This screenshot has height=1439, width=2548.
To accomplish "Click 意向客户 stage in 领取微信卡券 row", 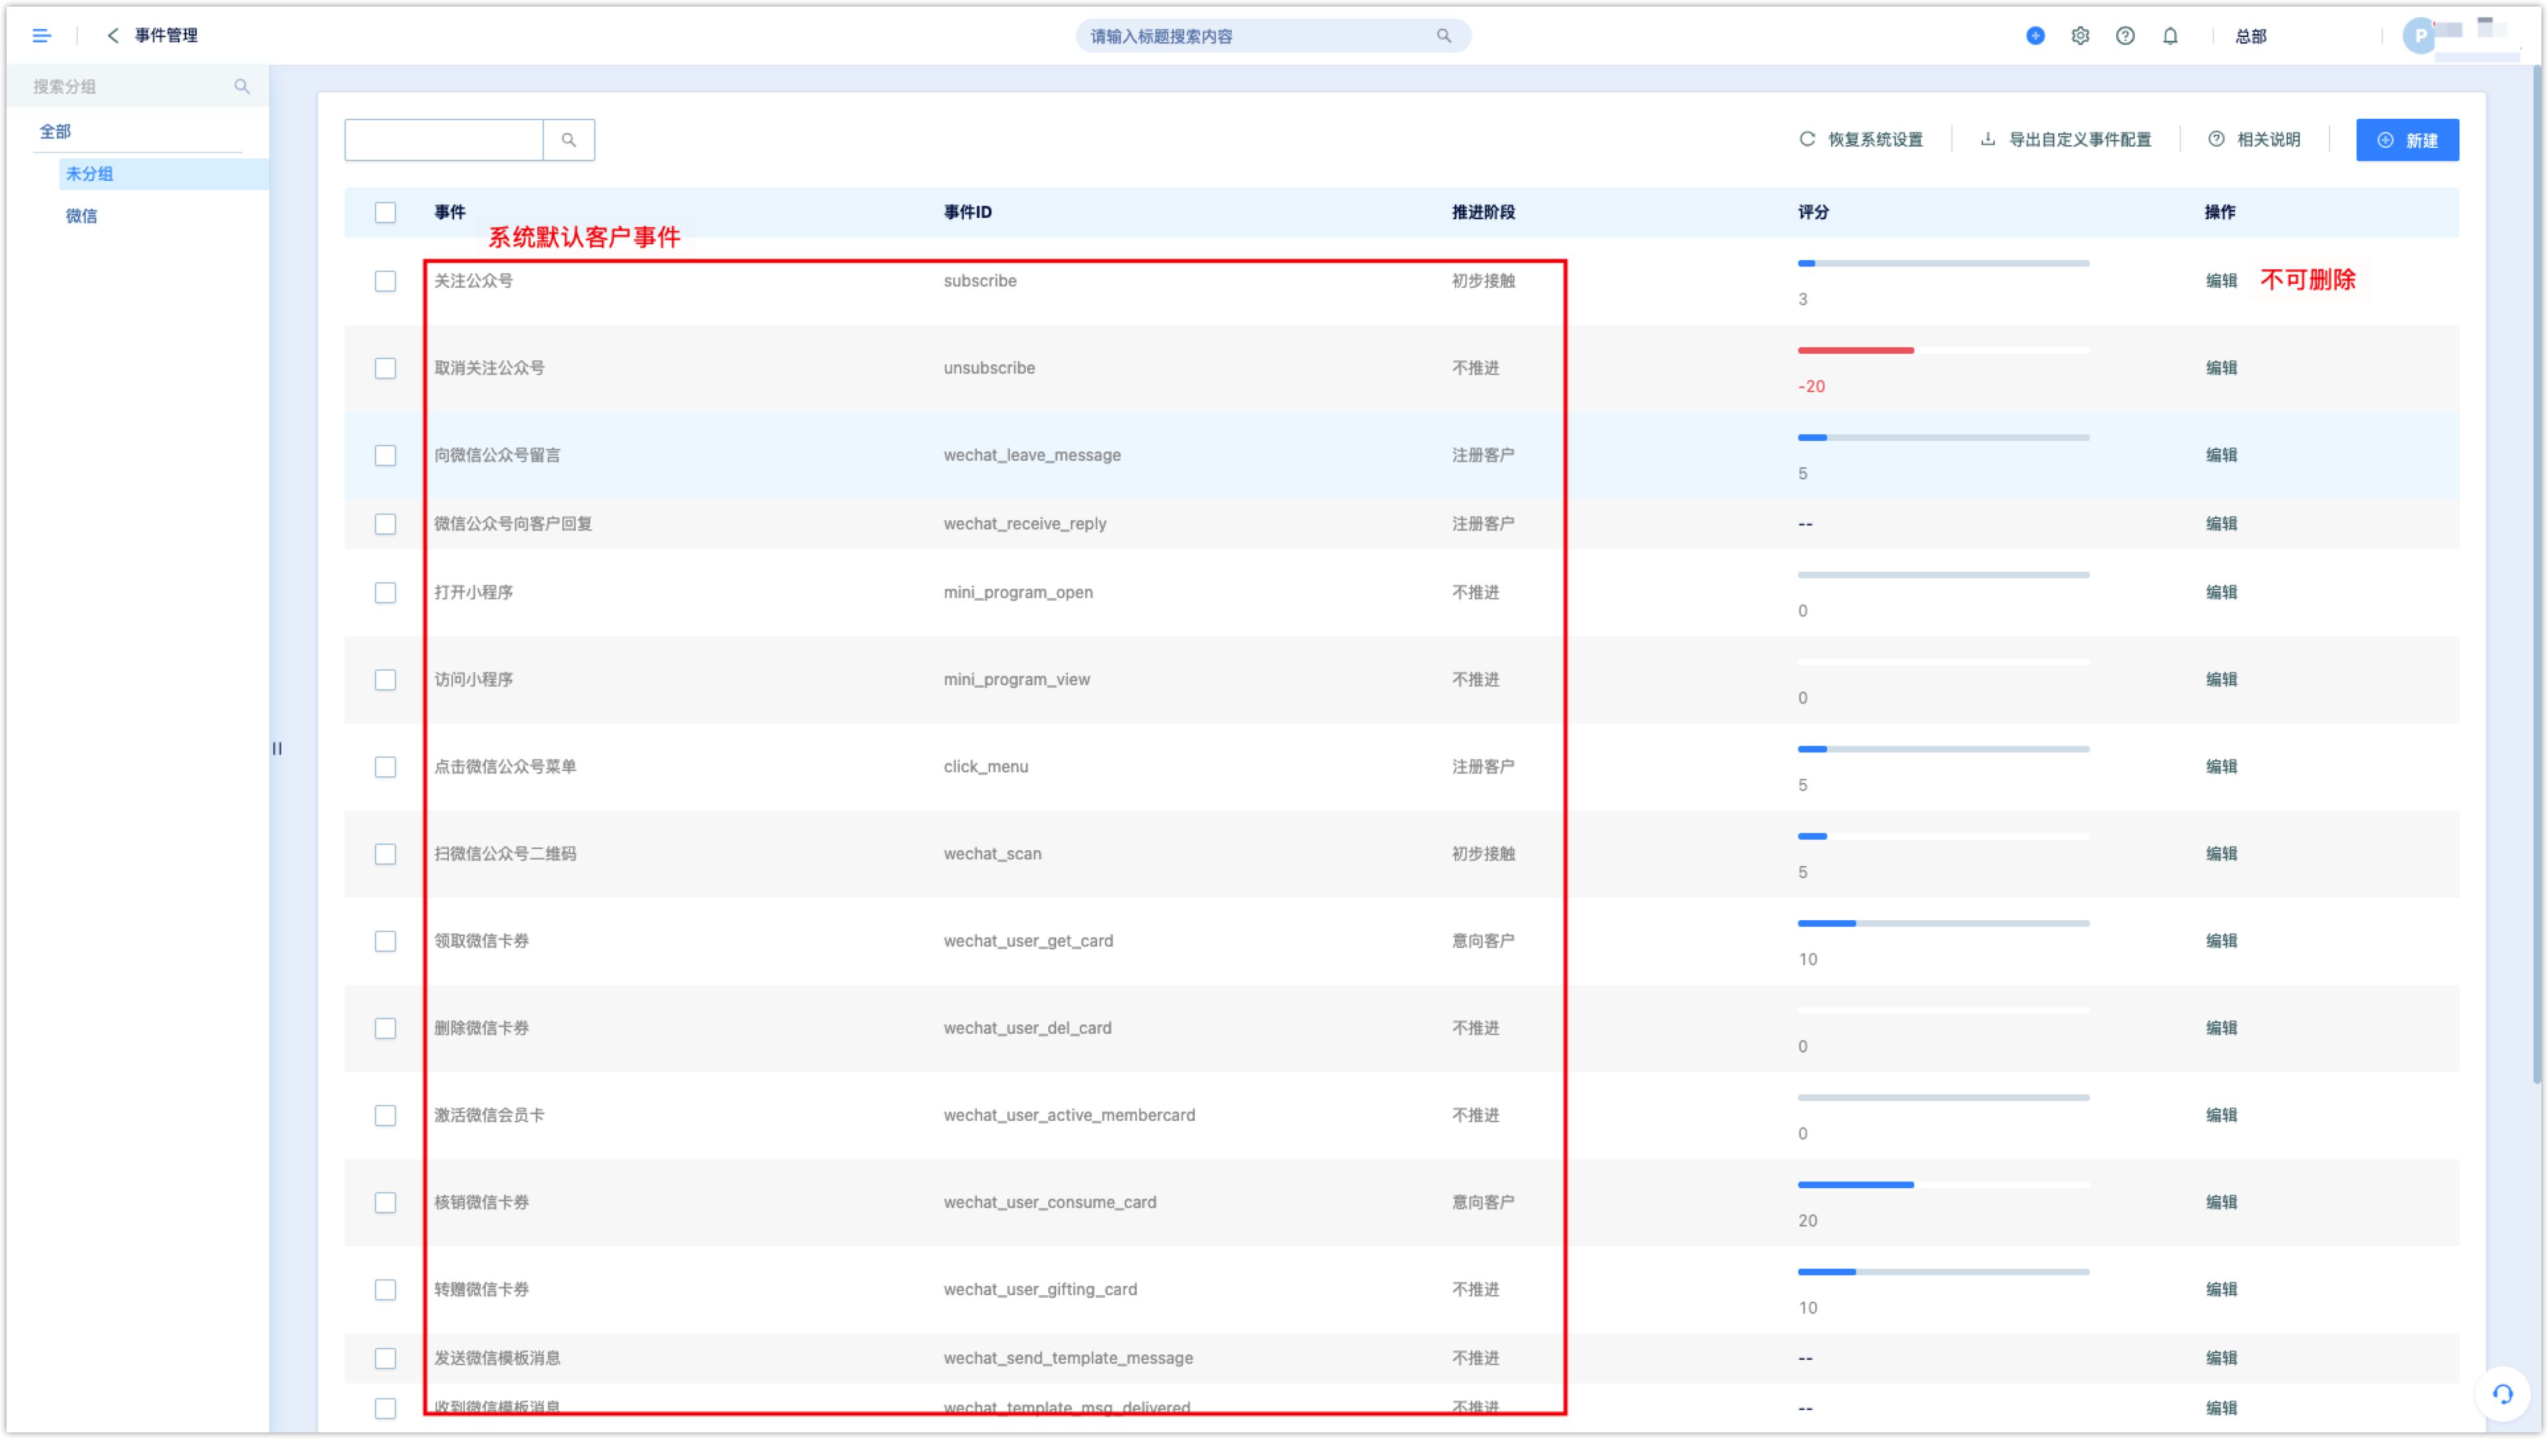I will (x=1483, y=941).
